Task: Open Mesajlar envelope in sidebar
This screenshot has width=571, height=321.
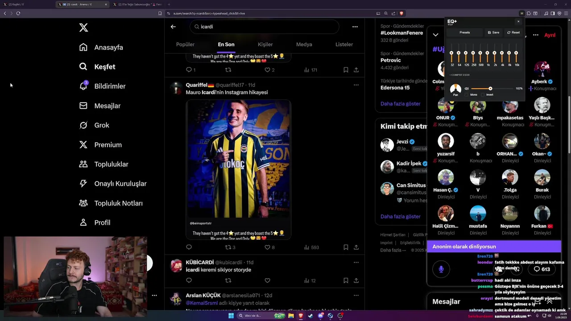Action: point(100,106)
